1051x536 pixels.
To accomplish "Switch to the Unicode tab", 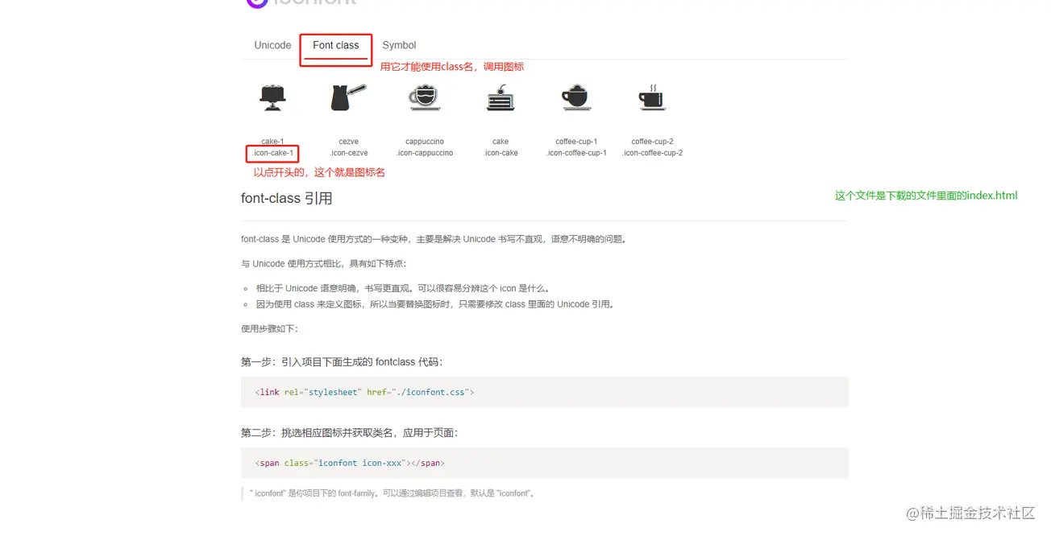I will point(272,45).
